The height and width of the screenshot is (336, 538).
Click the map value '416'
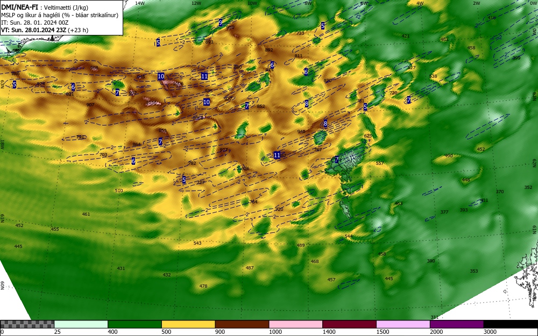pos(492,18)
